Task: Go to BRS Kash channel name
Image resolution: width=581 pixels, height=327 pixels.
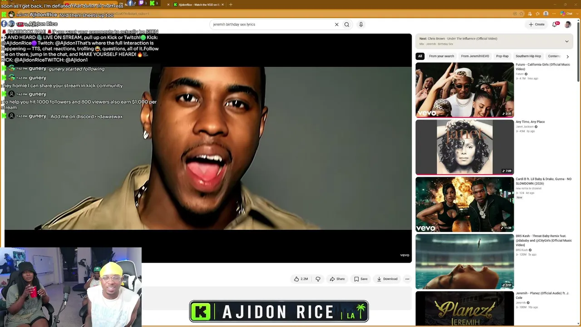Action: coord(522,250)
